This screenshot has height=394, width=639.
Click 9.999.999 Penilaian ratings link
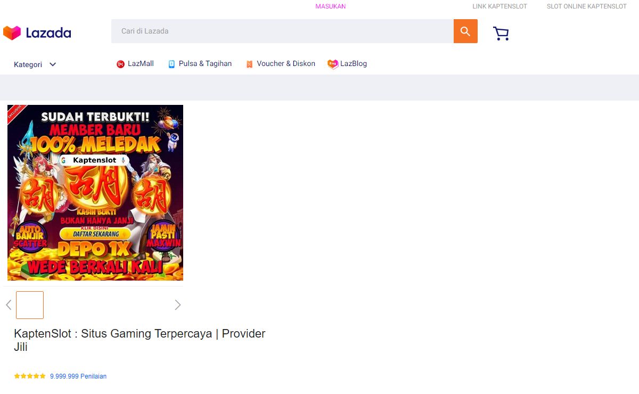point(78,376)
